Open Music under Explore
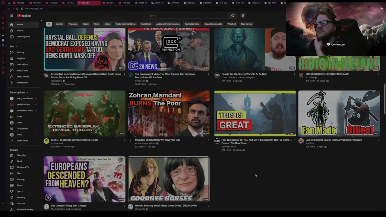Image resolution: width=386 pixels, height=217 pixels. coord(24,161)
